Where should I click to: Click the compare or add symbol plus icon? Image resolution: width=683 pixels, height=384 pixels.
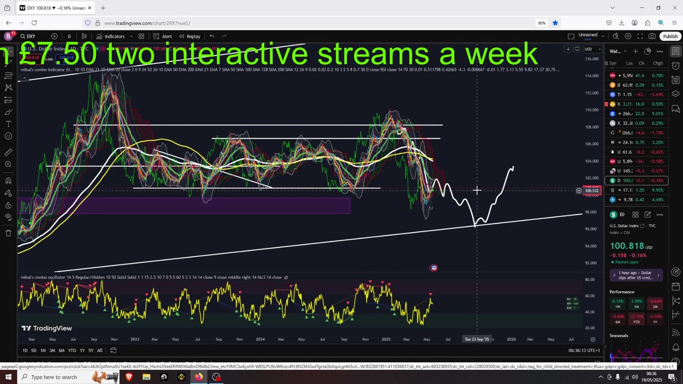54,36
